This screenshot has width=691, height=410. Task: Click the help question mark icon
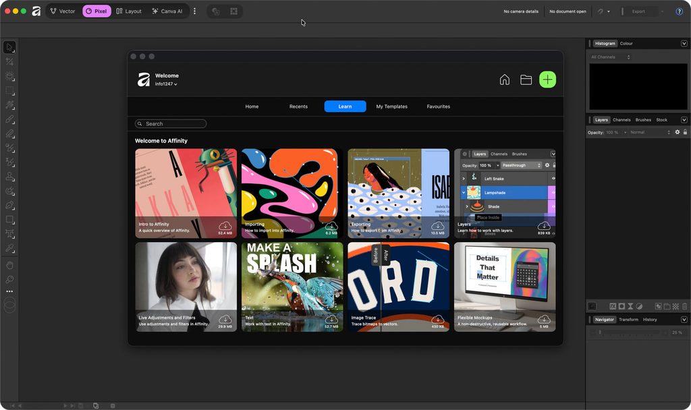(x=679, y=11)
